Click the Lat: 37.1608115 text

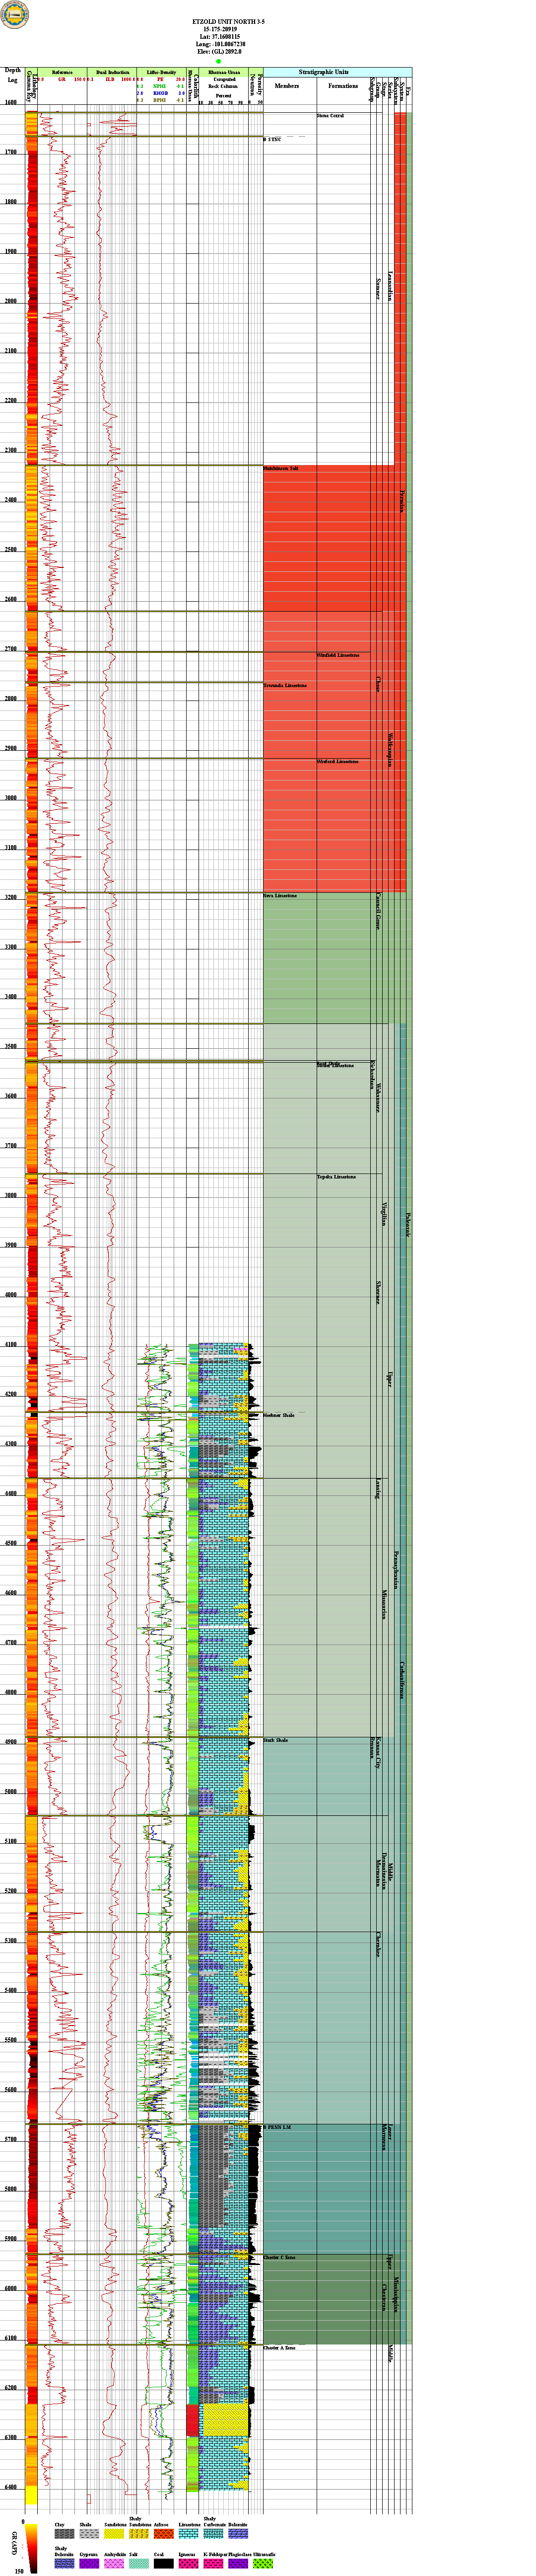[219, 37]
